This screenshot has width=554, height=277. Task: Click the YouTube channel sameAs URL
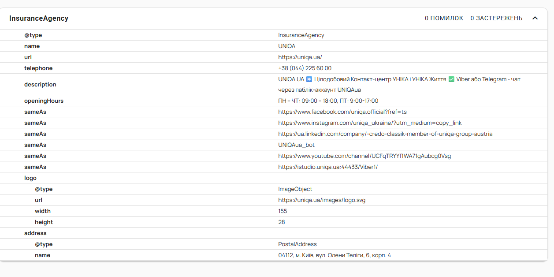(364, 156)
